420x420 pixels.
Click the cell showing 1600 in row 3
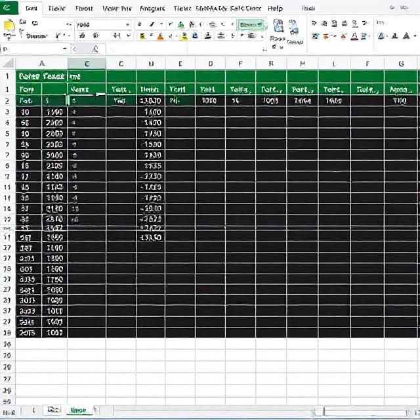150,112
